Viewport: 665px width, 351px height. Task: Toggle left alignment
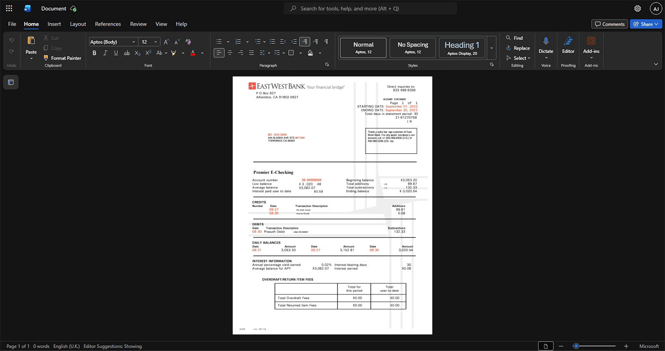point(219,53)
